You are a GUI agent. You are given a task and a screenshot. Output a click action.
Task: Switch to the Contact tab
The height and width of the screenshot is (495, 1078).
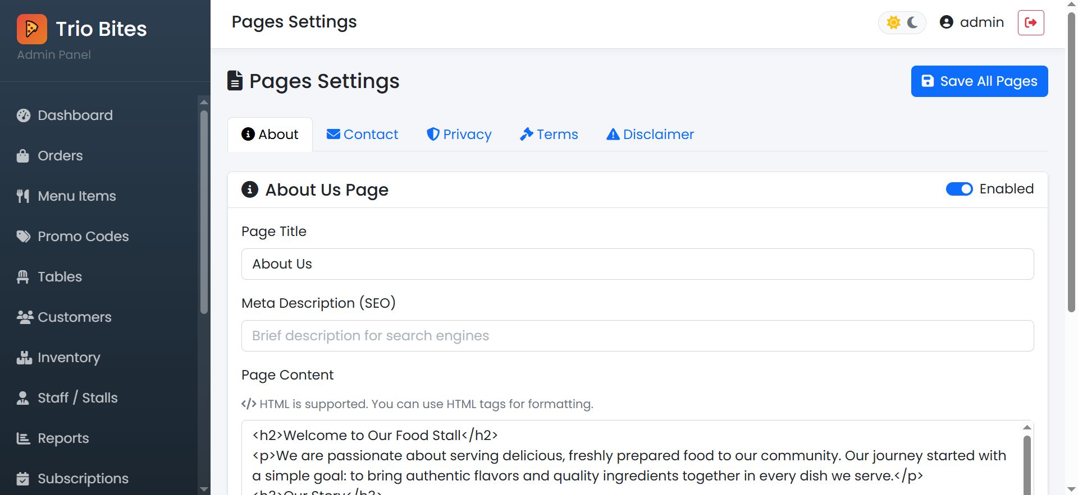click(363, 135)
